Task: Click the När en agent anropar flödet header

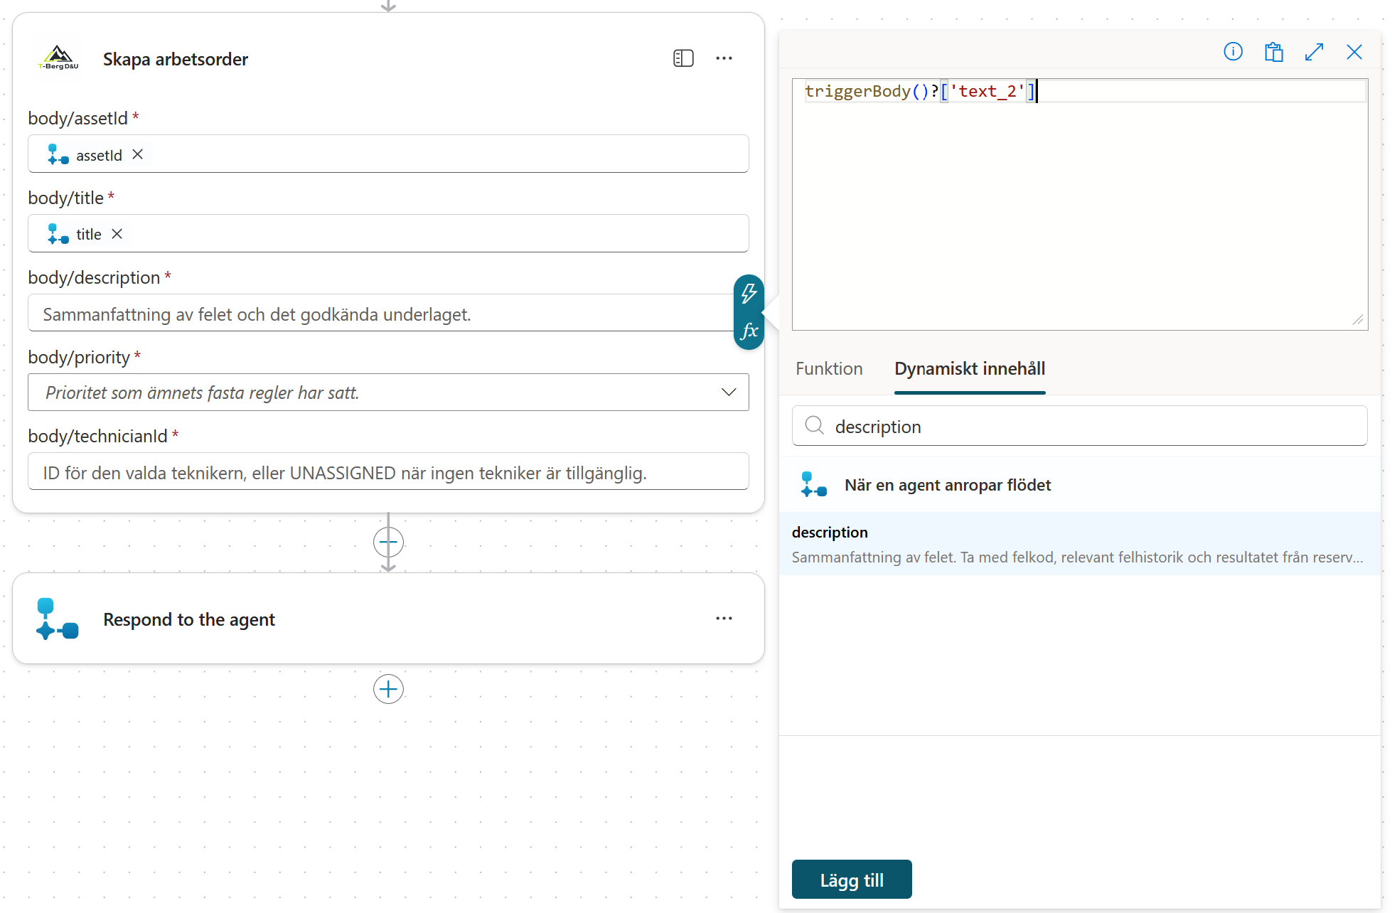Action: [x=1079, y=485]
